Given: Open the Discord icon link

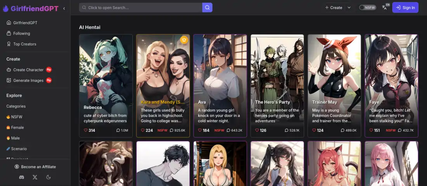Looking at the screenshot, I should (21, 177).
